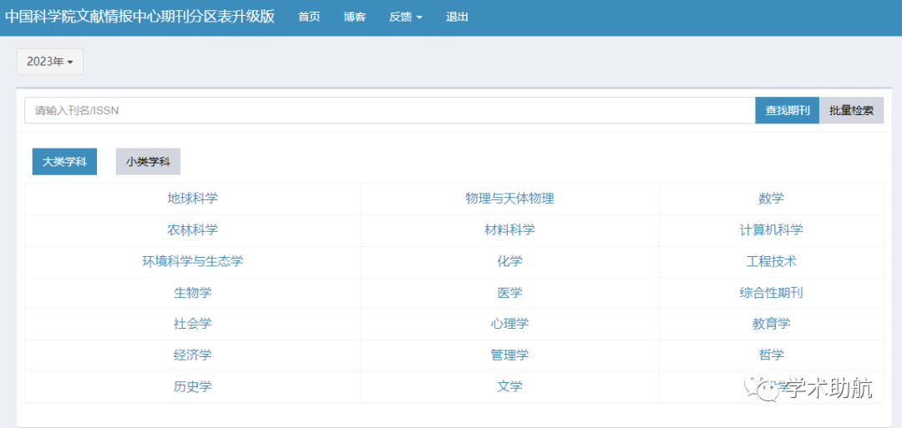Open the 博客 navigation item

coord(355,17)
